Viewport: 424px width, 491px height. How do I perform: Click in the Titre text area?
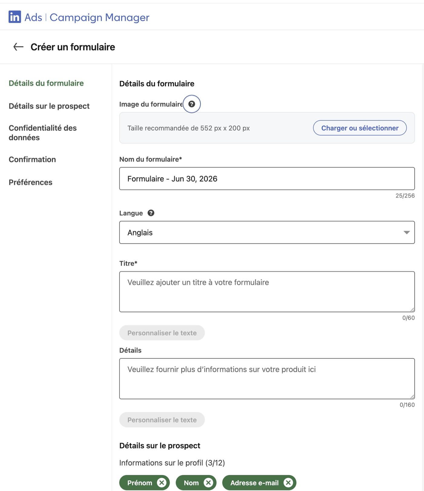pos(267,292)
